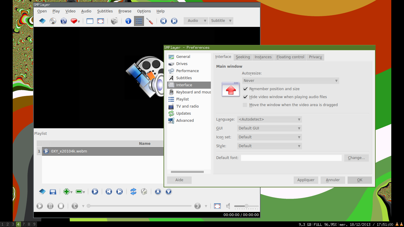Viewport: 404px width, 227px height.
Task: Switch to the Privacy tab
Action: [x=316, y=57]
